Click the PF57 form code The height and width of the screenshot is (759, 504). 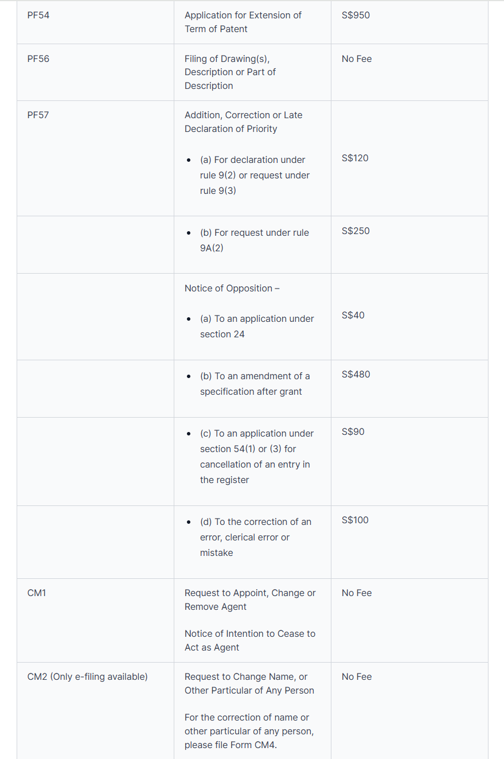(x=38, y=115)
